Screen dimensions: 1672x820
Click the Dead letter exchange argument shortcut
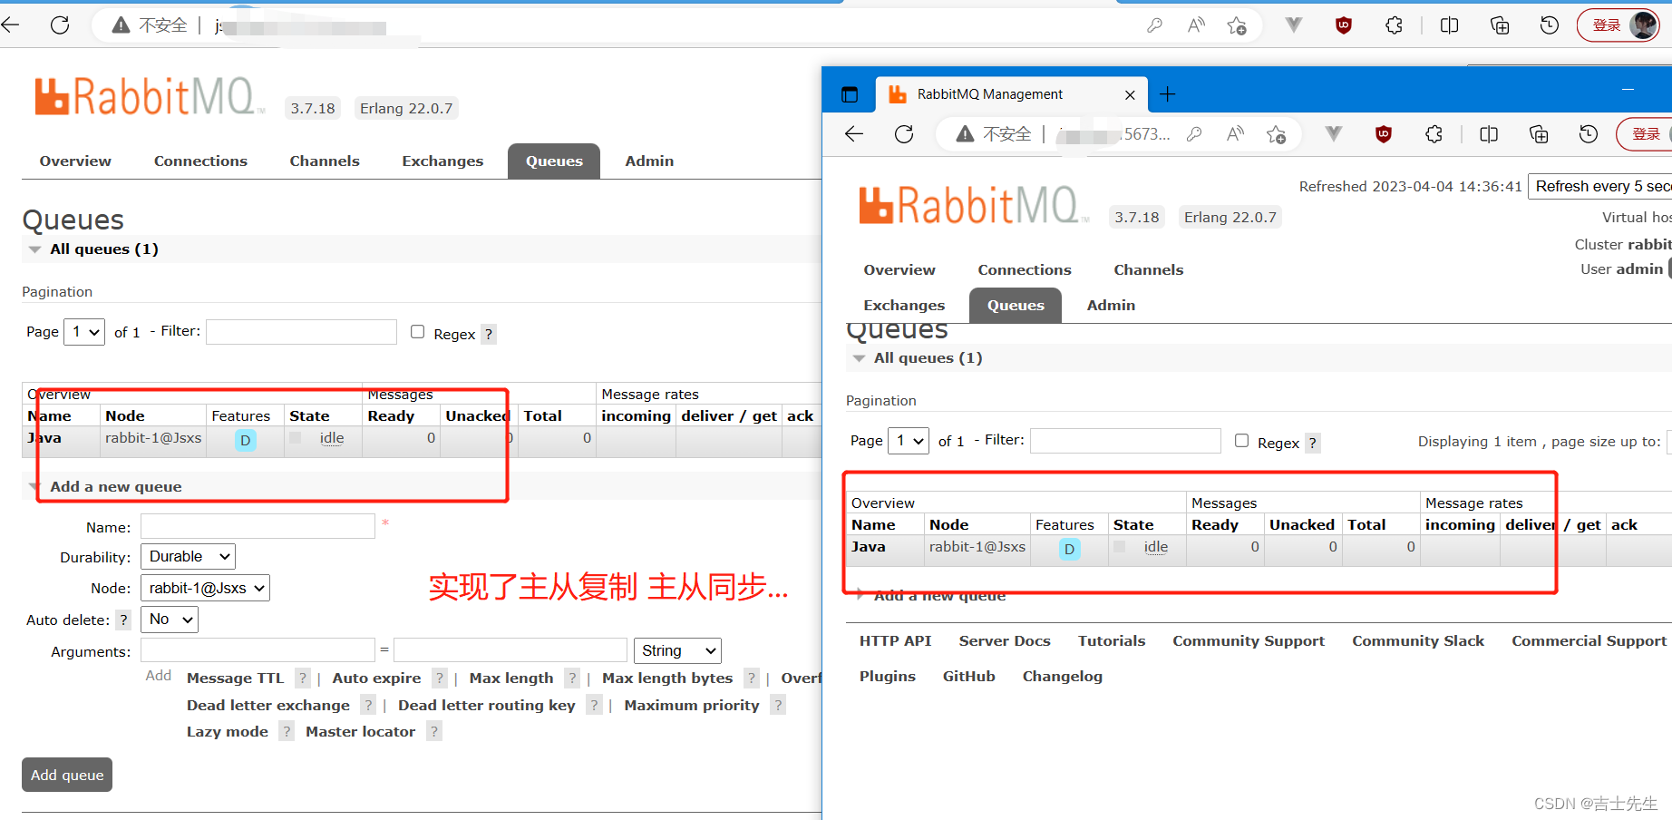pos(268,705)
